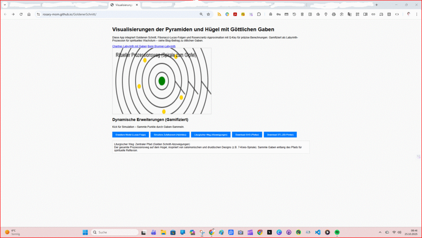Open a new browser tab
The image size is (422, 238).
tap(376, 5)
